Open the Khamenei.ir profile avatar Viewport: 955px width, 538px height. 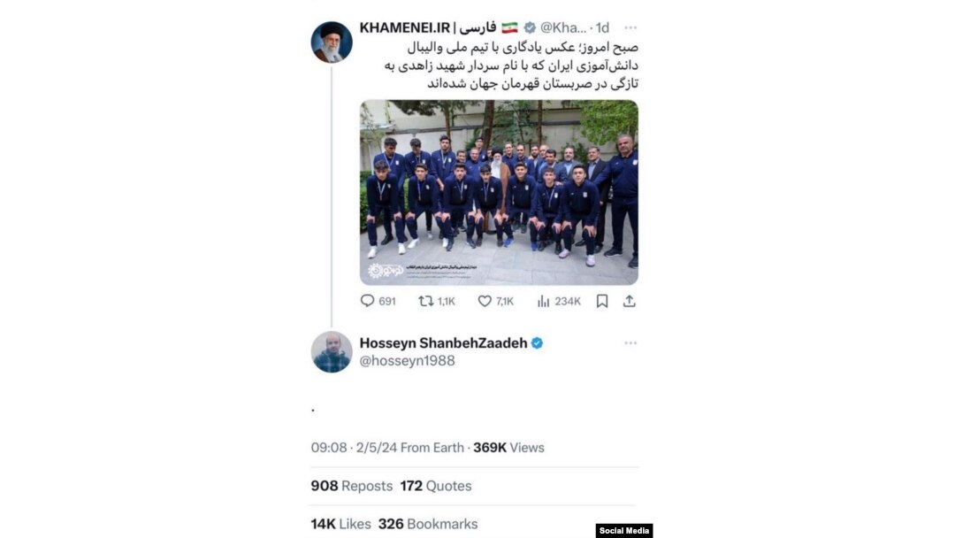point(332,42)
